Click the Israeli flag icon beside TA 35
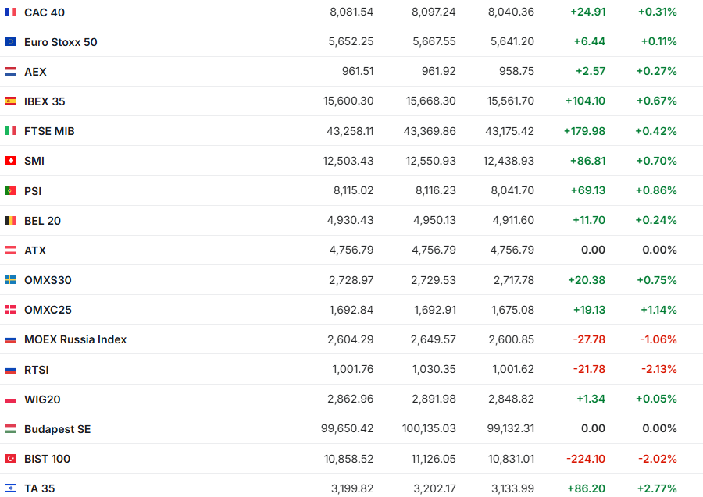Screen dimensions: 703x497 pos(11,488)
